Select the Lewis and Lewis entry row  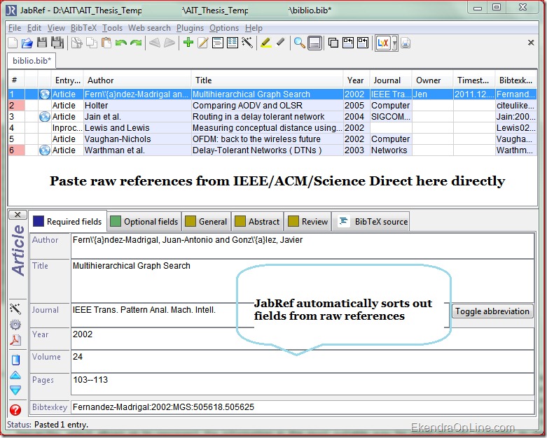[x=272, y=128]
